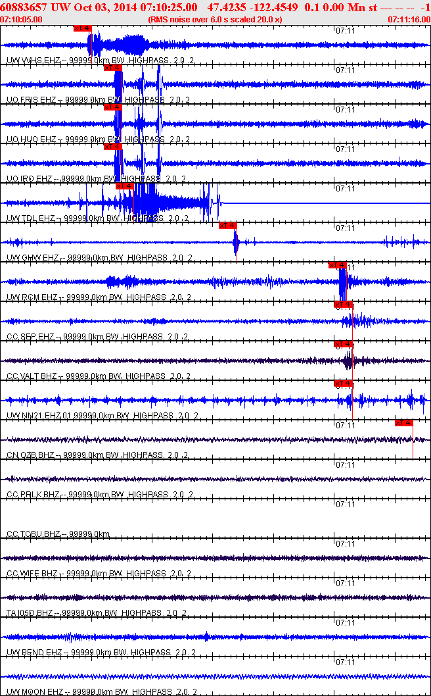Select the xT 4 pick flag on the RCM trace
The image size is (431, 696).
pyautogui.click(x=338, y=265)
